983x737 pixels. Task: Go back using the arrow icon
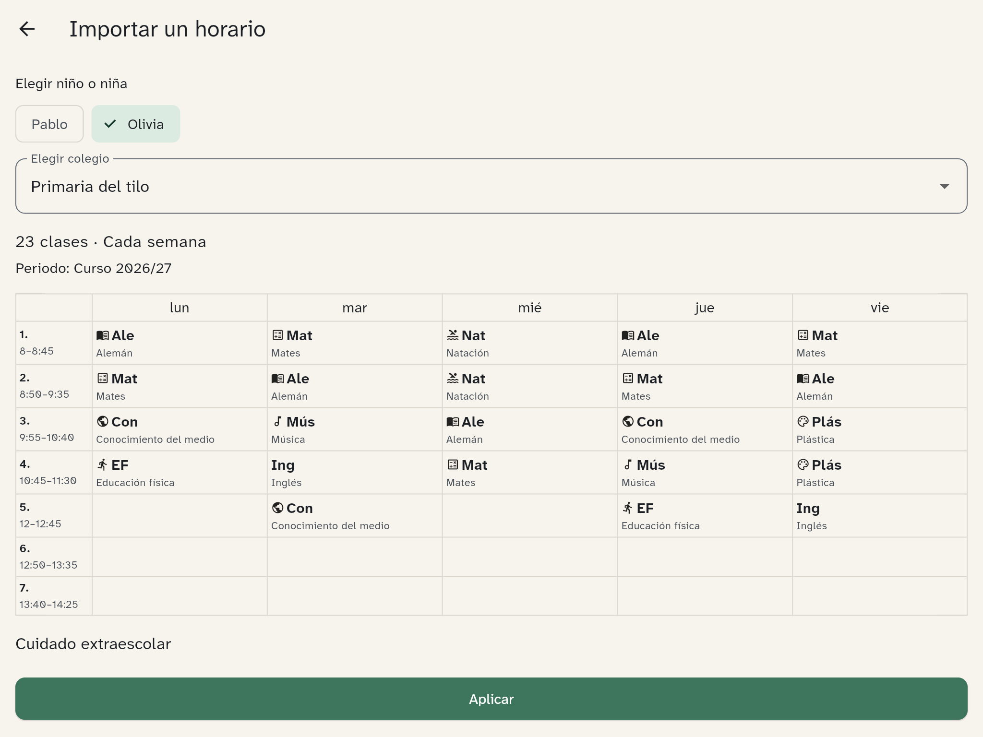click(x=27, y=29)
